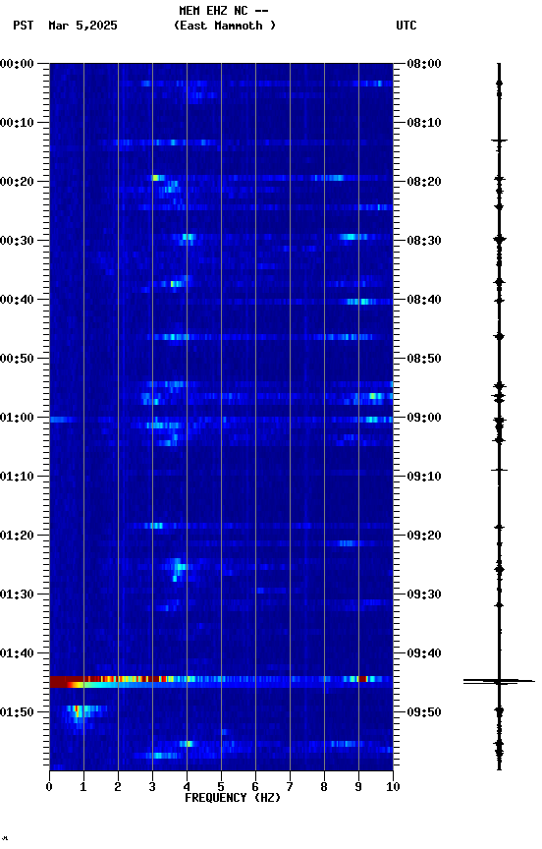Click the largest spike on the seismogram trace
542x849 pixels.
coord(499,681)
